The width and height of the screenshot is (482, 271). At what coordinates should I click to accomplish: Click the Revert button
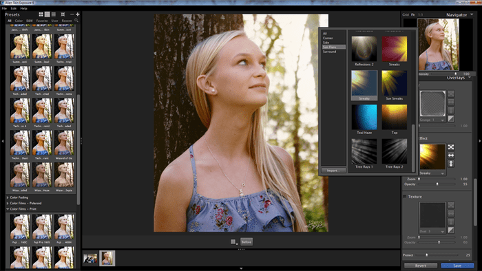pyautogui.click(x=421, y=265)
